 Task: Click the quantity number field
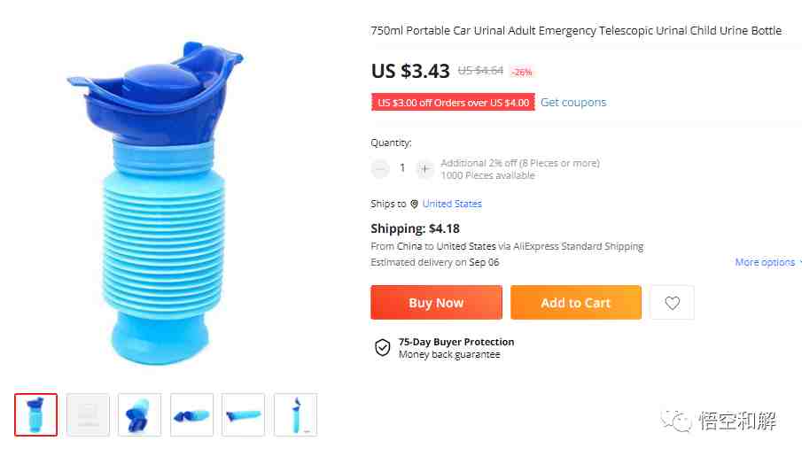click(402, 168)
